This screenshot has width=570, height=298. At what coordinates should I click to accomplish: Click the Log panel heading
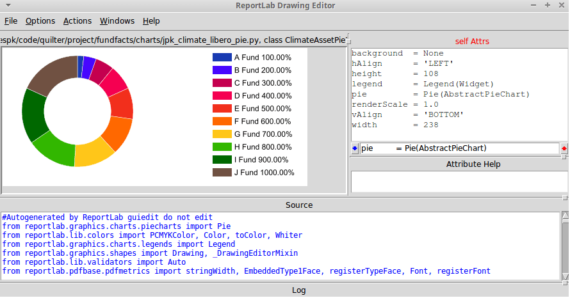(x=299, y=290)
